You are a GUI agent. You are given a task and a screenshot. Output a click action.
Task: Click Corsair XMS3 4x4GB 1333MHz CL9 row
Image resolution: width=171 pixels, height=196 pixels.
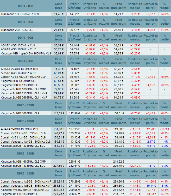point(23,133)
